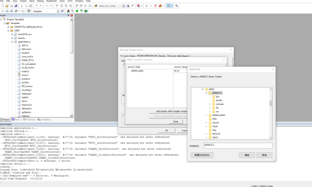Collapse ARMCC5 folder in browse dialog
The image size is (312, 187).
pyautogui.click(x=206, y=93)
